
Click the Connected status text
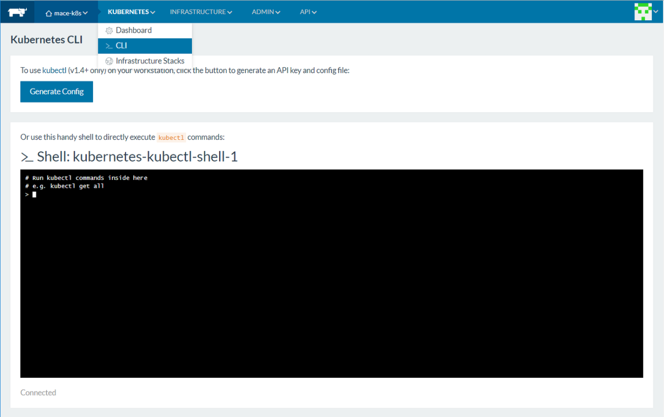[x=38, y=393]
